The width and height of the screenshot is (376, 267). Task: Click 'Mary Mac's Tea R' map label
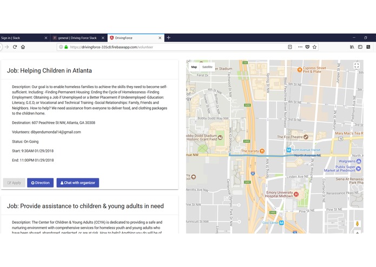(349, 133)
